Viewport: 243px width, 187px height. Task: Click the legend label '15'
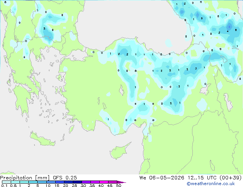(x=57, y=185)
